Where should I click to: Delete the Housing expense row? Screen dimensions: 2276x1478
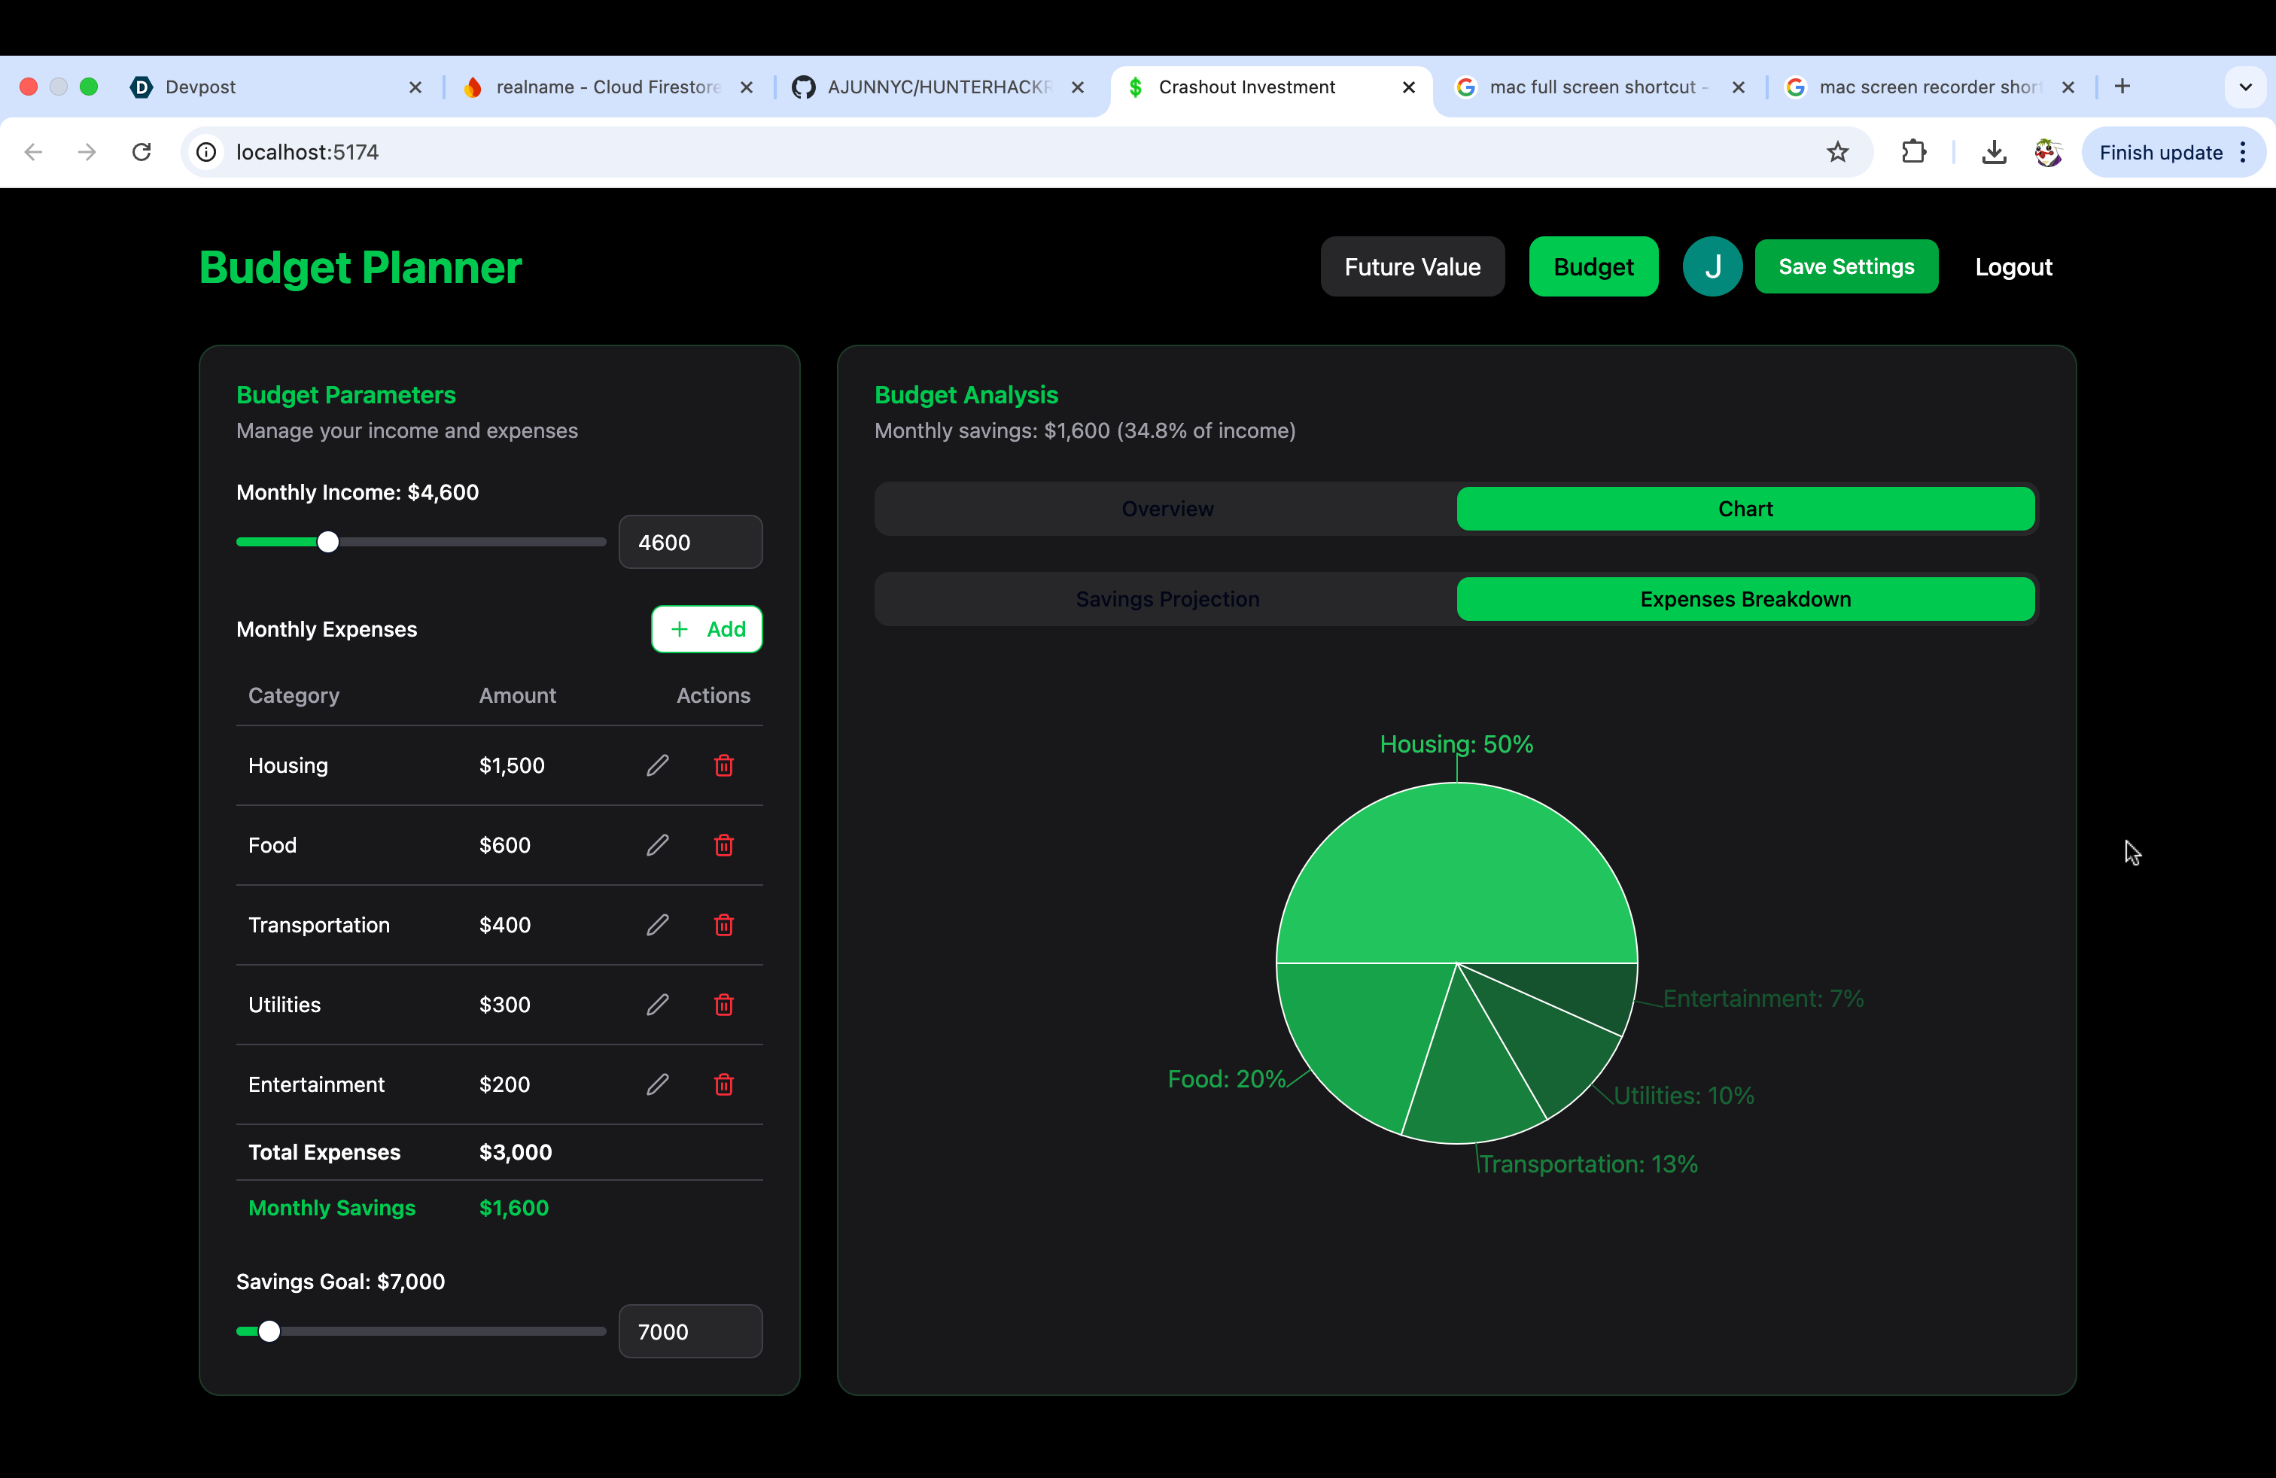pos(723,765)
